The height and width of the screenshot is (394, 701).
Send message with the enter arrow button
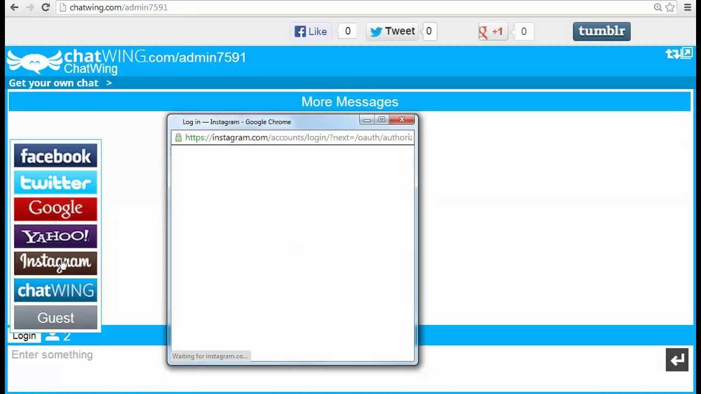coord(677,360)
